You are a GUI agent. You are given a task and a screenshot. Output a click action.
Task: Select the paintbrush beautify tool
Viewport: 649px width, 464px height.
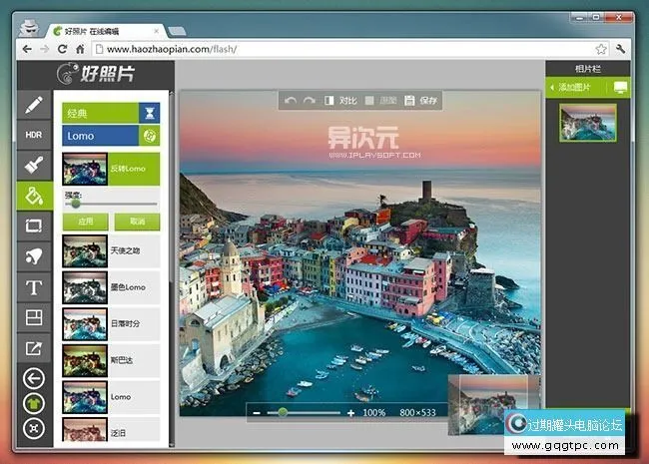click(x=34, y=165)
